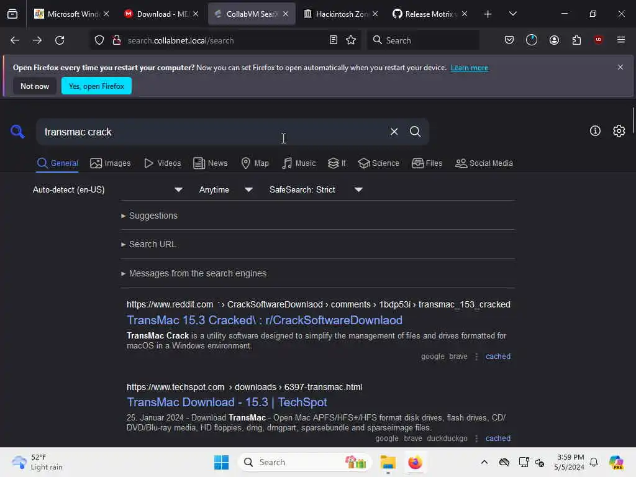Select the Map search category

[255, 163]
